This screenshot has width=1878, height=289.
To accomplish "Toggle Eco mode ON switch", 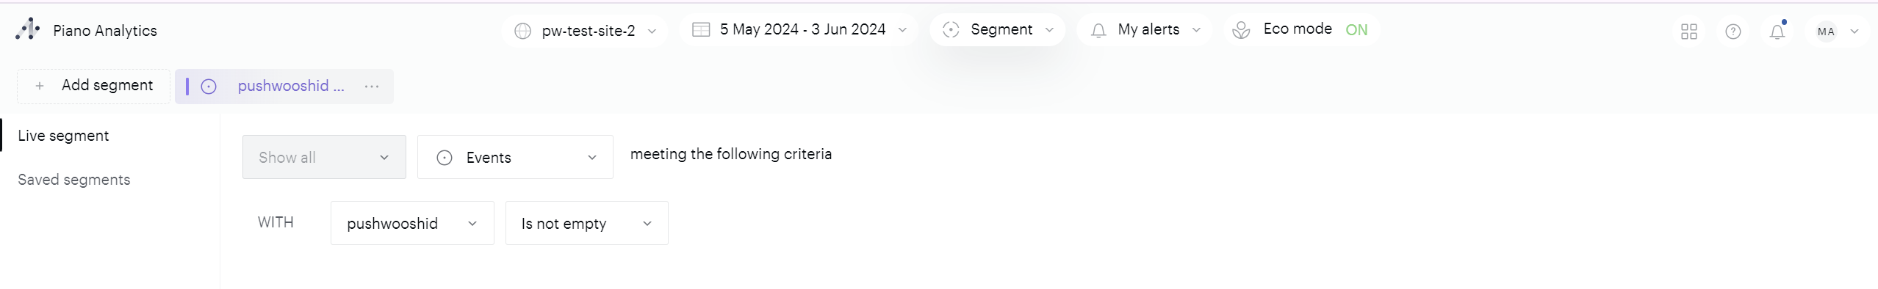I will click(1356, 30).
